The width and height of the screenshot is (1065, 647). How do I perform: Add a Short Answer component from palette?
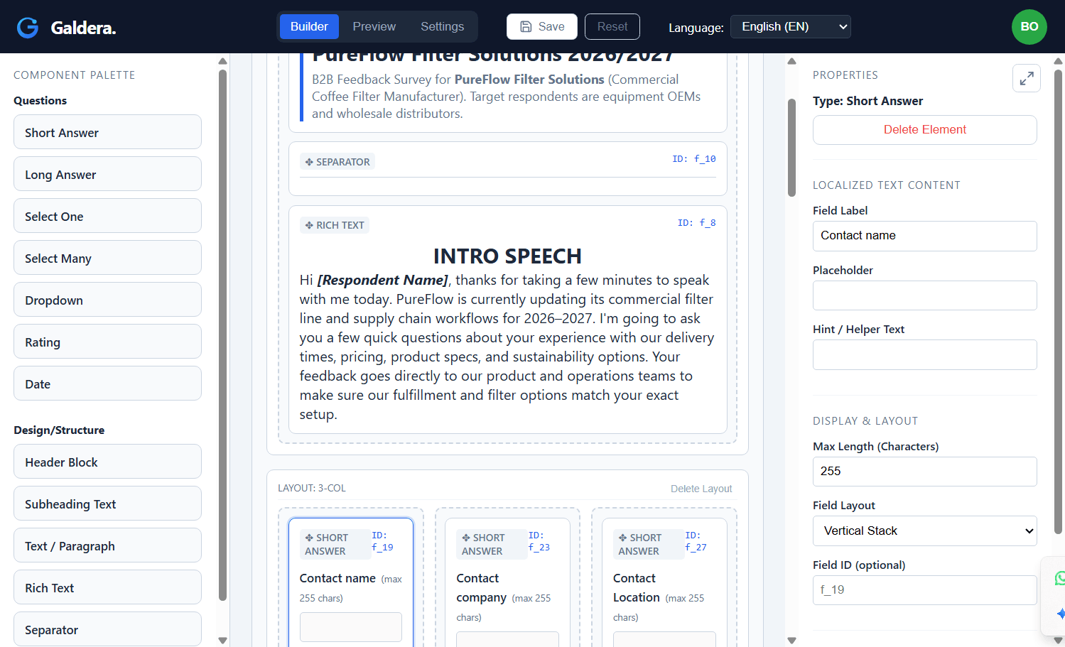point(107,132)
